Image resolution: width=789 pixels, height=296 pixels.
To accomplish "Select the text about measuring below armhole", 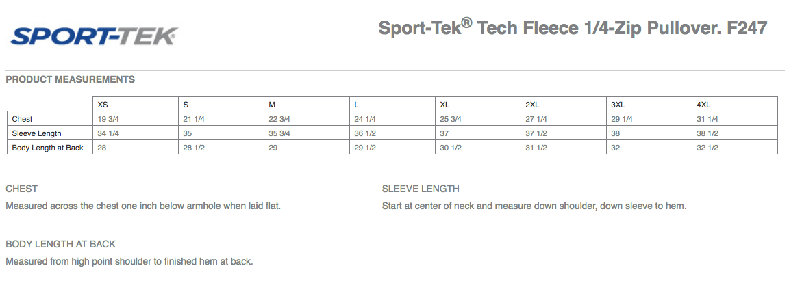I will click(x=143, y=206).
